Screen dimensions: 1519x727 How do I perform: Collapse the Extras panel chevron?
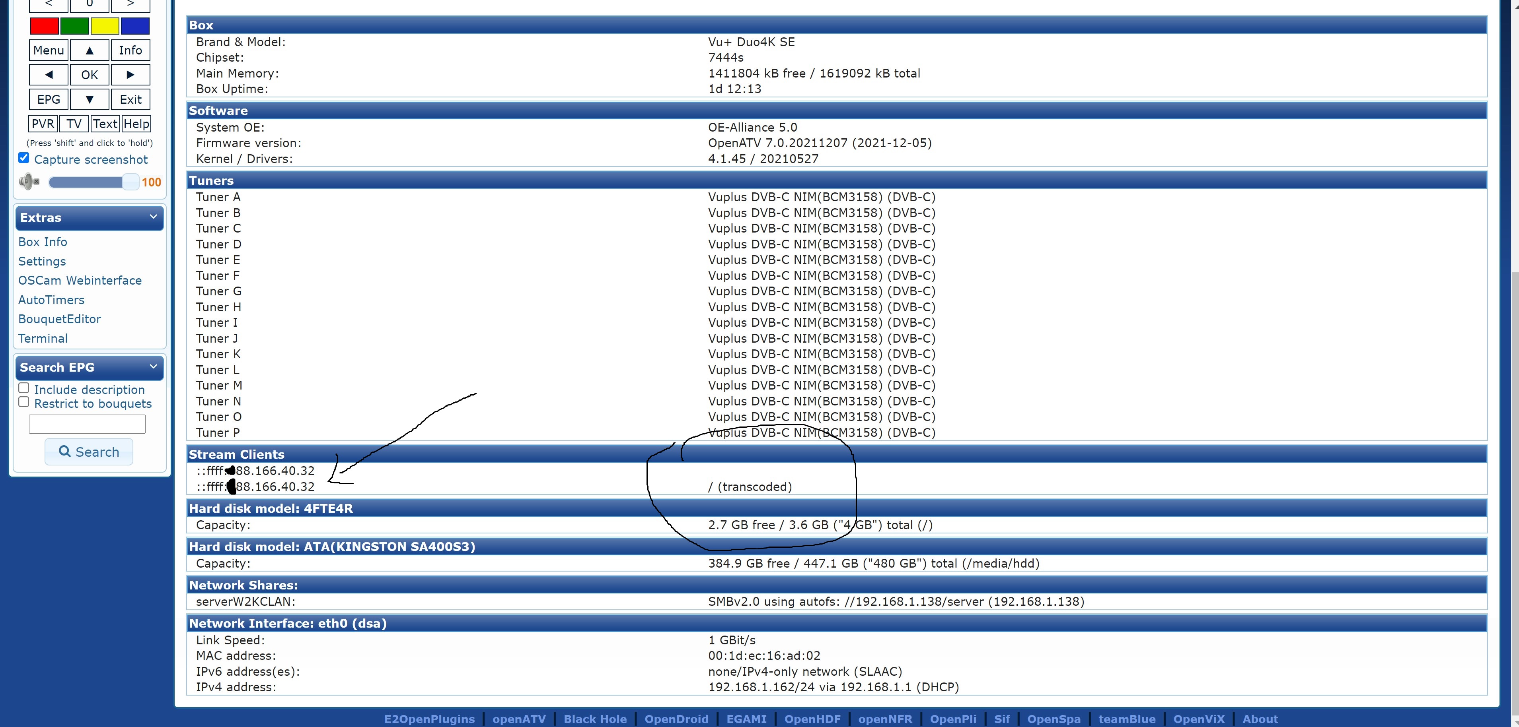point(153,217)
